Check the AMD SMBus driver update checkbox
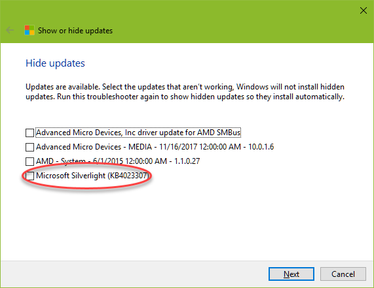Screen dimensions: 374x288 29,133
